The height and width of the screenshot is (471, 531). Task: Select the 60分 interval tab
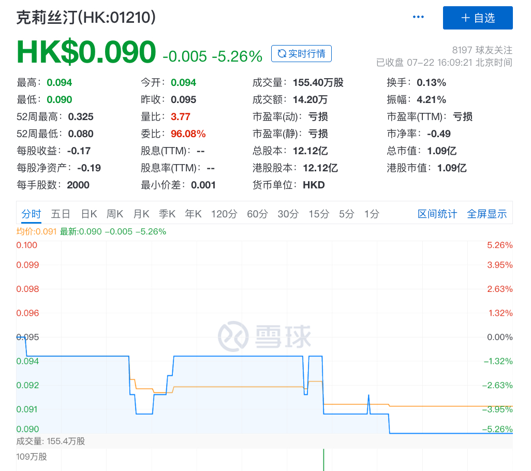tap(257, 214)
